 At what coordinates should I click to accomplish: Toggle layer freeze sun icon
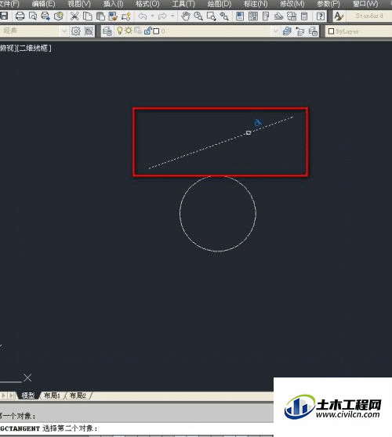(x=129, y=31)
